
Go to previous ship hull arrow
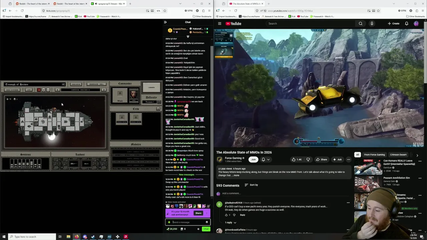[x=57, y=90]
